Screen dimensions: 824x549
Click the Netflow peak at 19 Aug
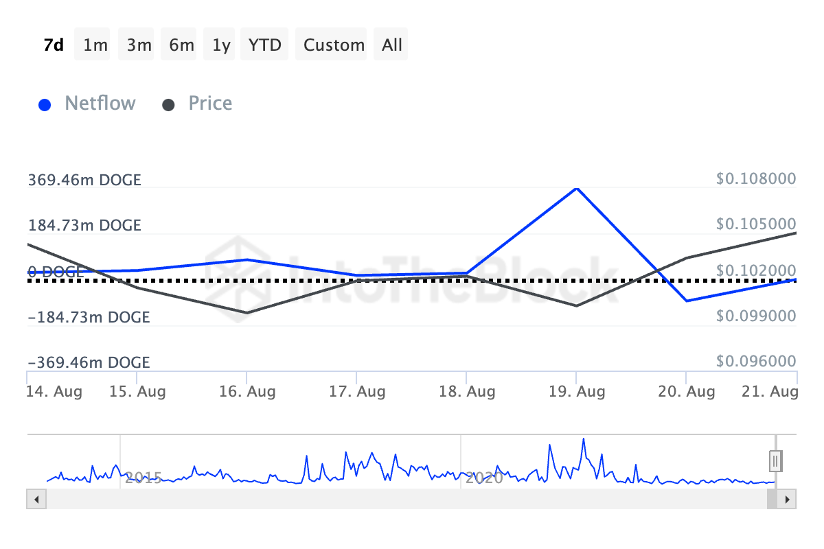(x=577, y=187)
